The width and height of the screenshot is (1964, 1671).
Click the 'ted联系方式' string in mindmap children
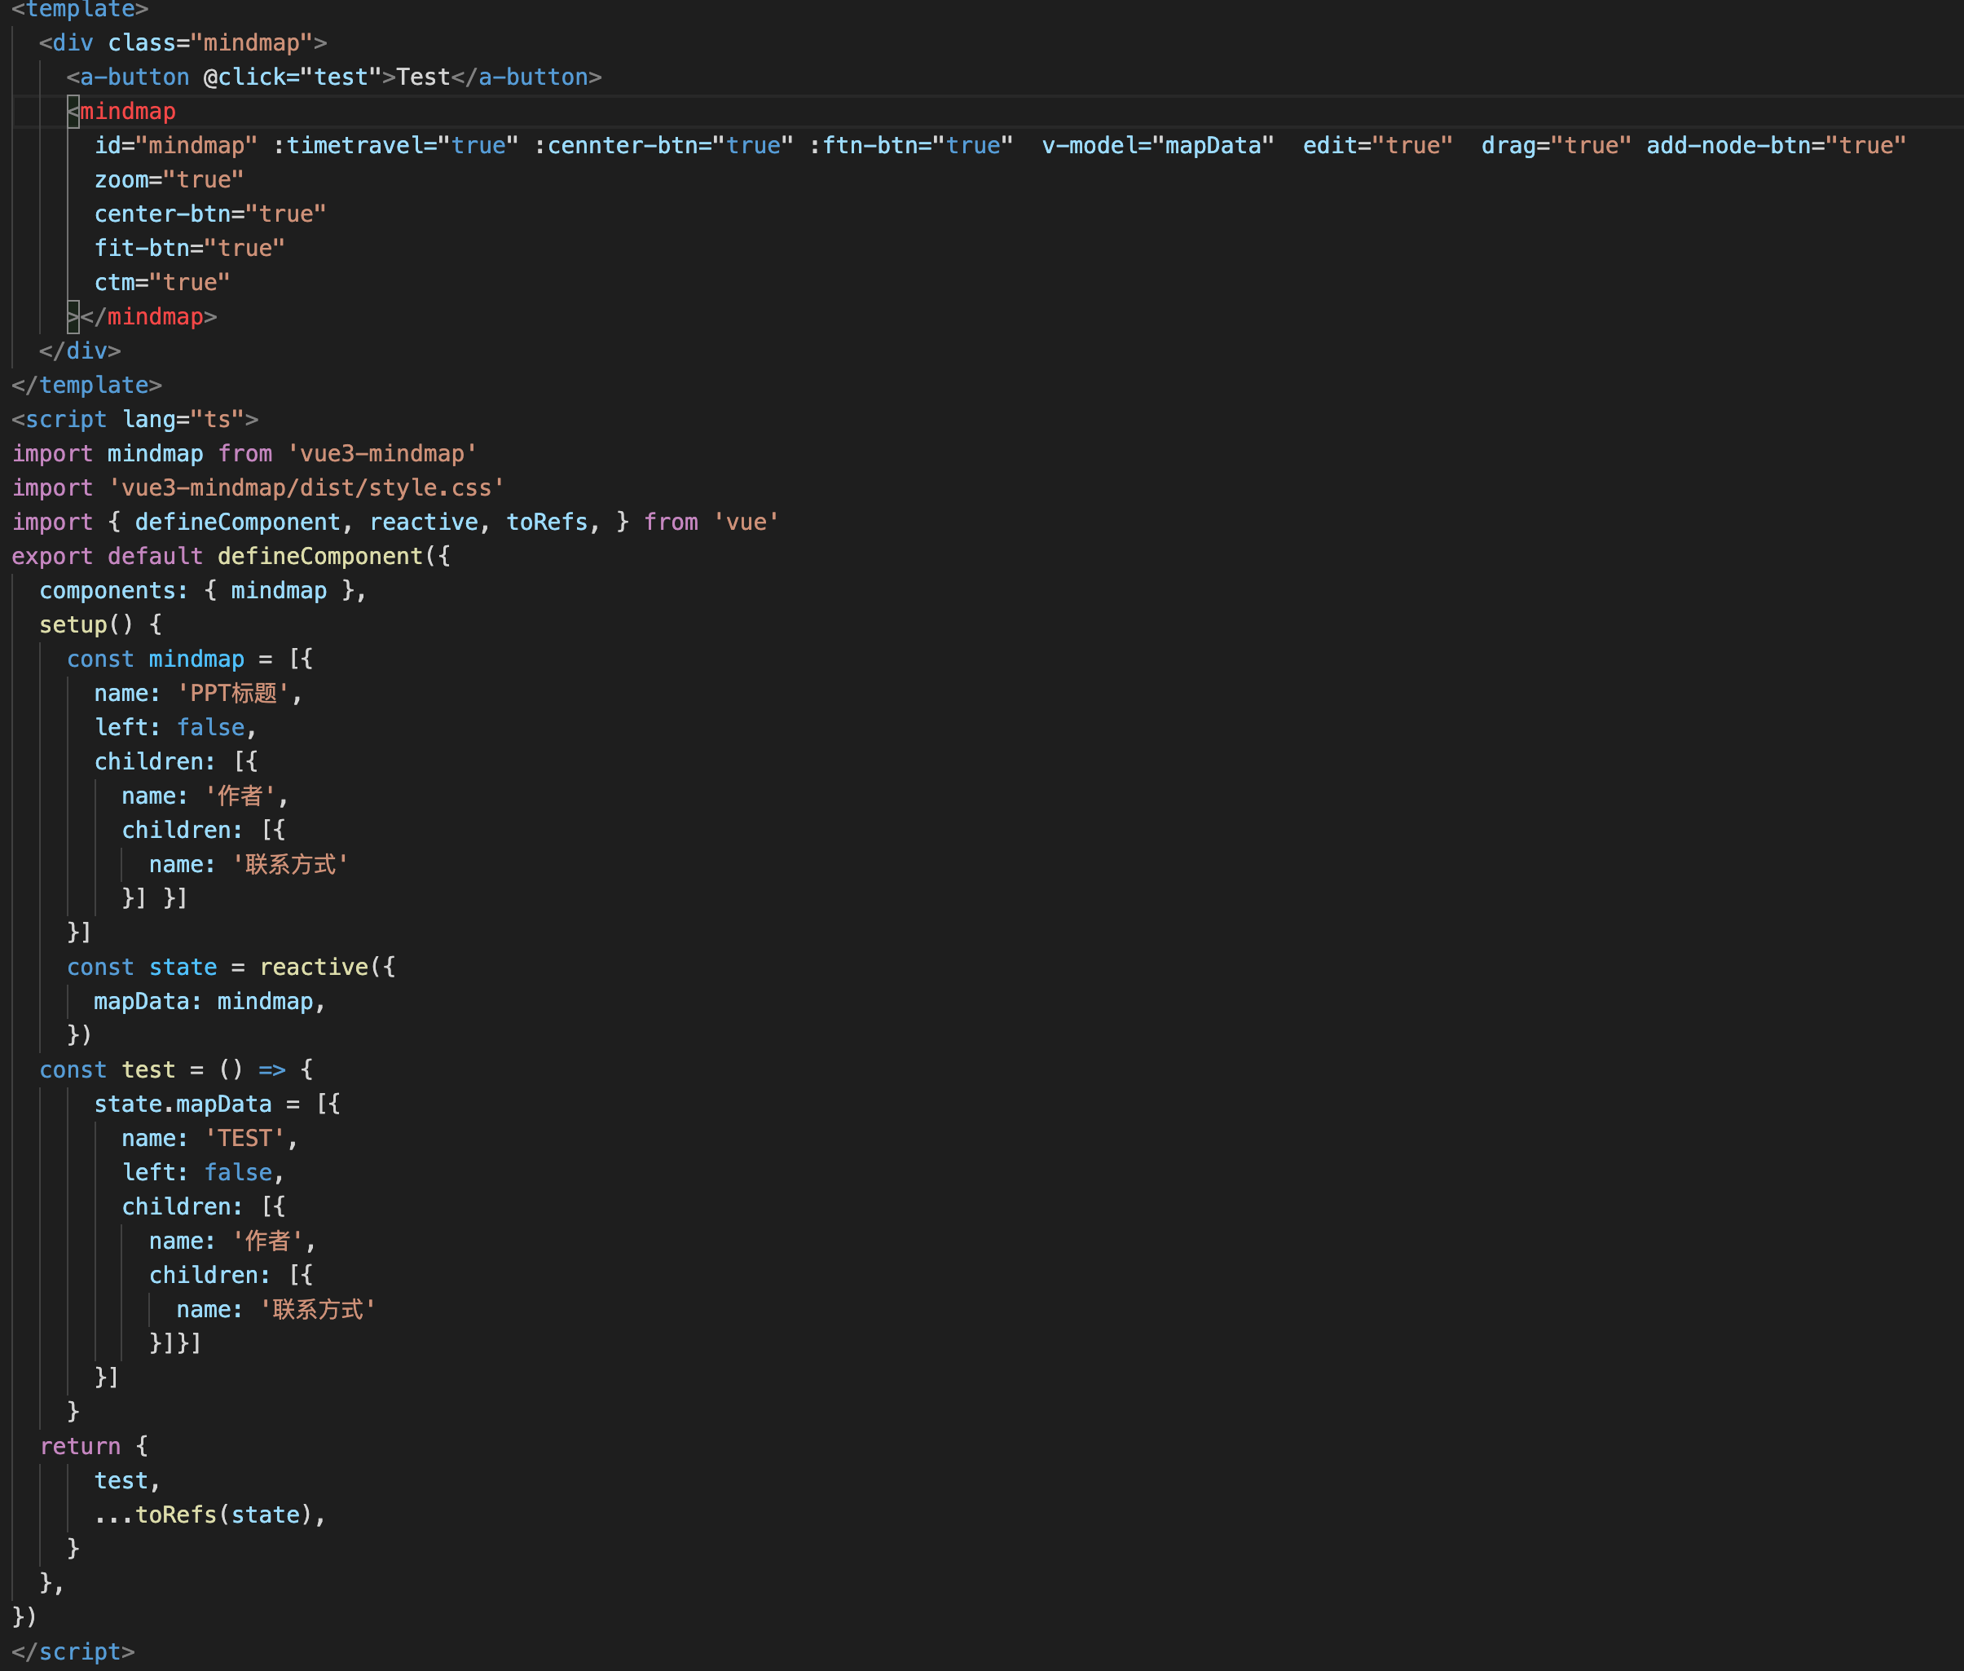click(291, 863)
